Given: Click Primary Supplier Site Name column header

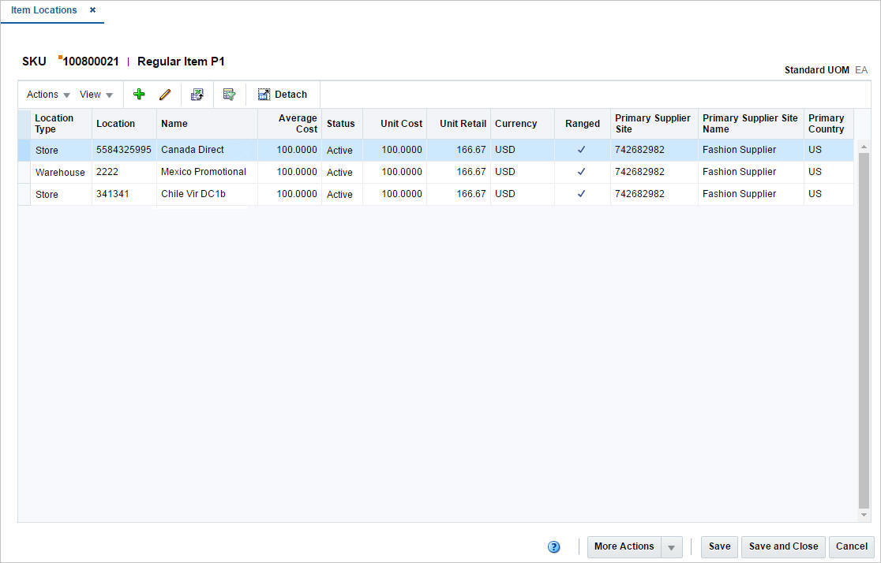Looking at the screenshot, I should [x=751, y=124].
